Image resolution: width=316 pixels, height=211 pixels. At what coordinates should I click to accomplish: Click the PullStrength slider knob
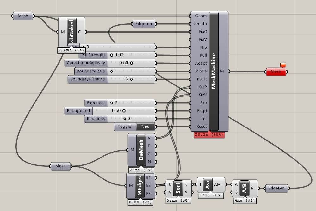click(x=112, y=55)
